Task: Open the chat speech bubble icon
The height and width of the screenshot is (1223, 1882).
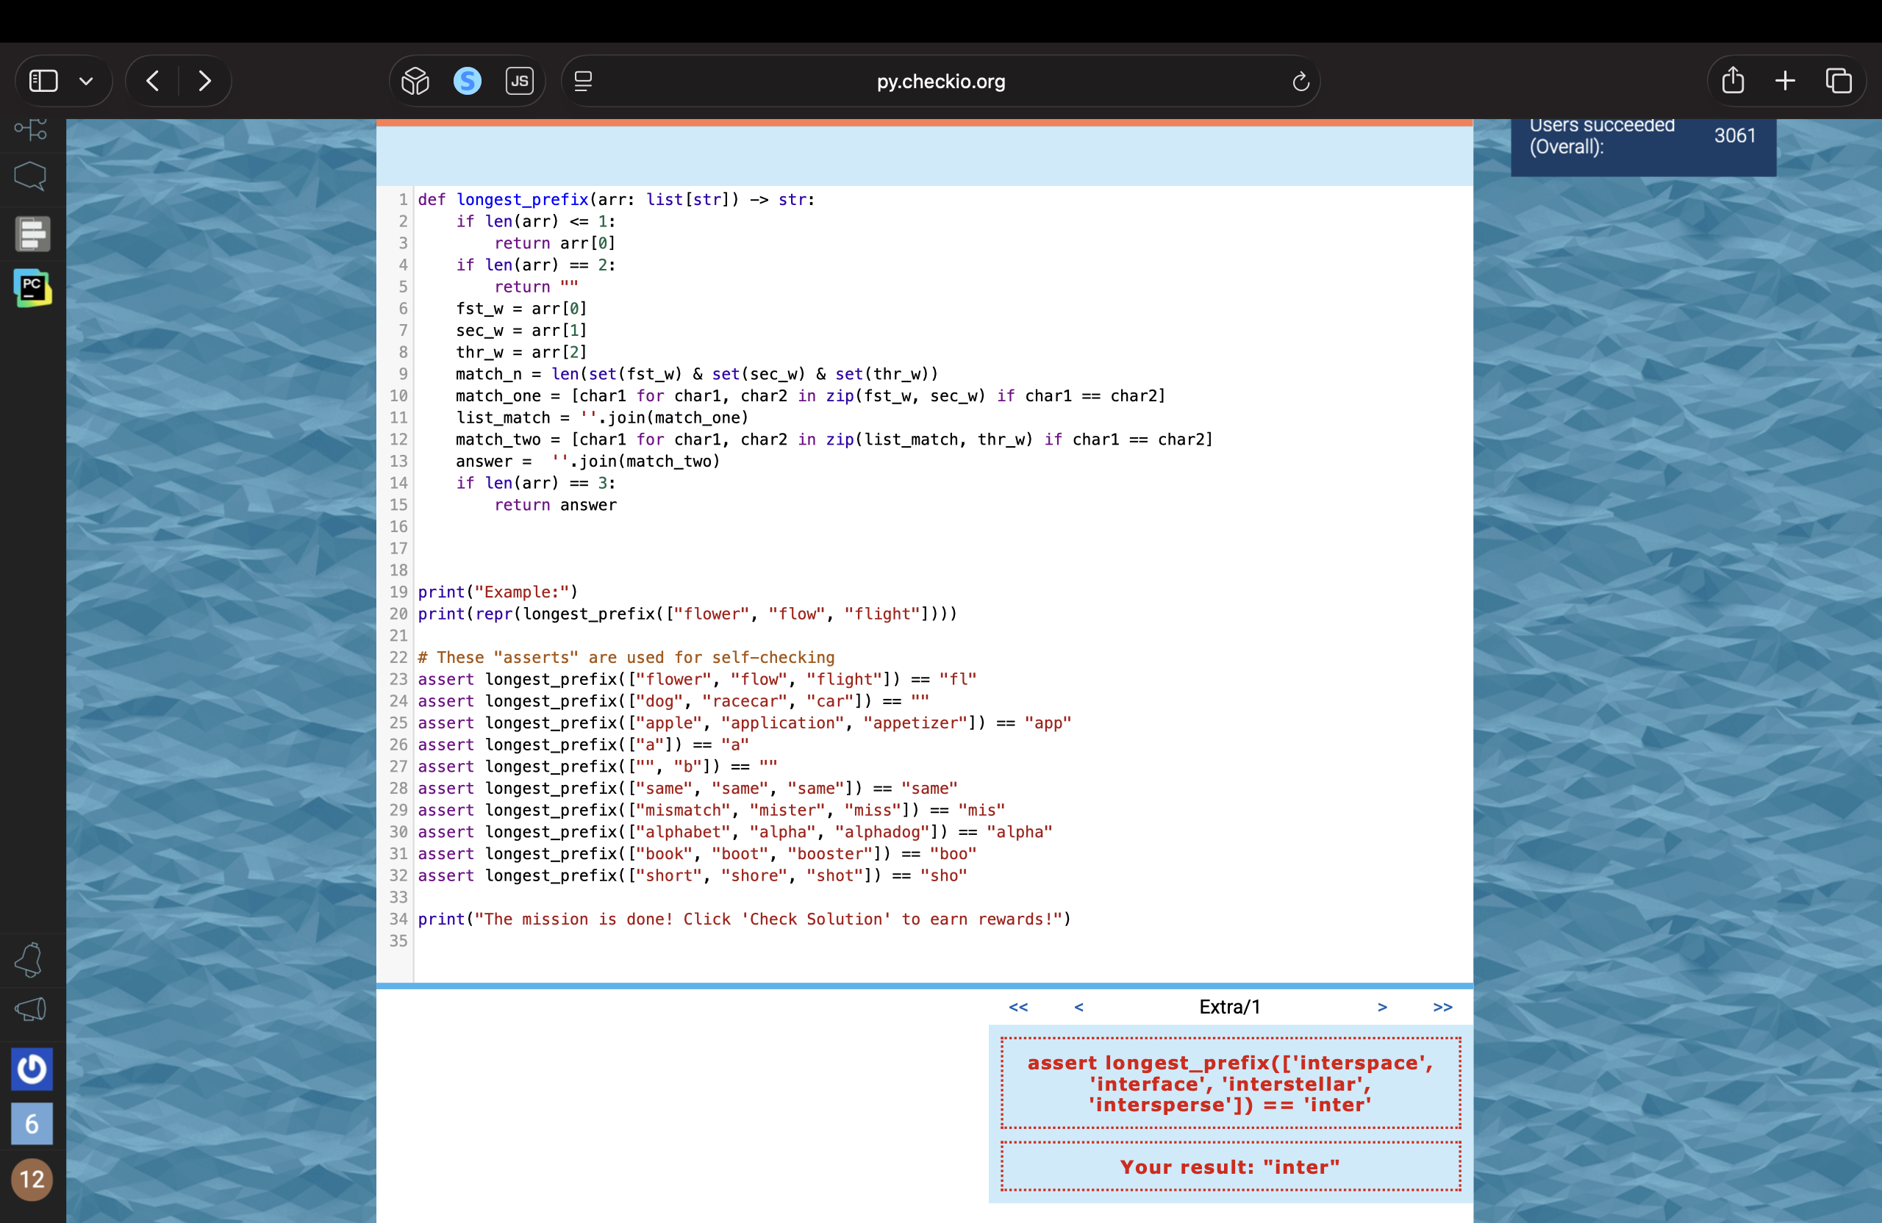Action: (31, 176)
